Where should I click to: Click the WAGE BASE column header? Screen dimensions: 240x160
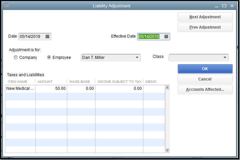click(80, 82)
